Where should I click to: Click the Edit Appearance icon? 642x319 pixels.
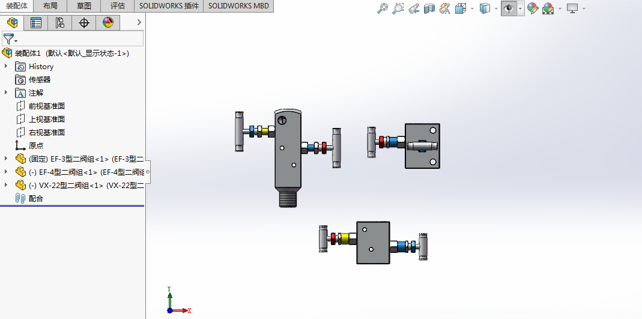tap(533, 8)
